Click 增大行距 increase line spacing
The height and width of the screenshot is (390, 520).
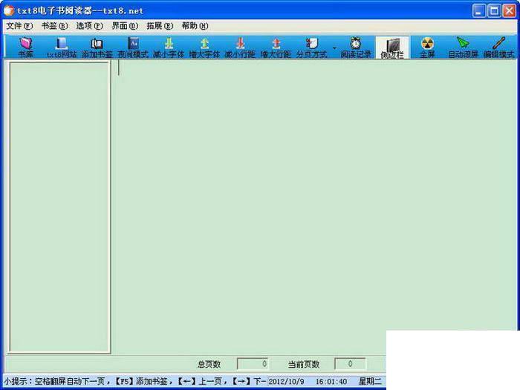276,47
